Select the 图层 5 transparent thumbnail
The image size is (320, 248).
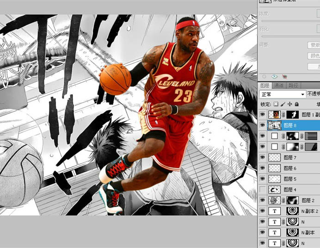pos(274,179)
